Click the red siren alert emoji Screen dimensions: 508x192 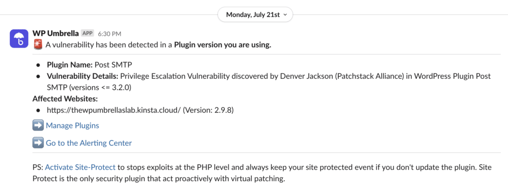pos(38,45)
